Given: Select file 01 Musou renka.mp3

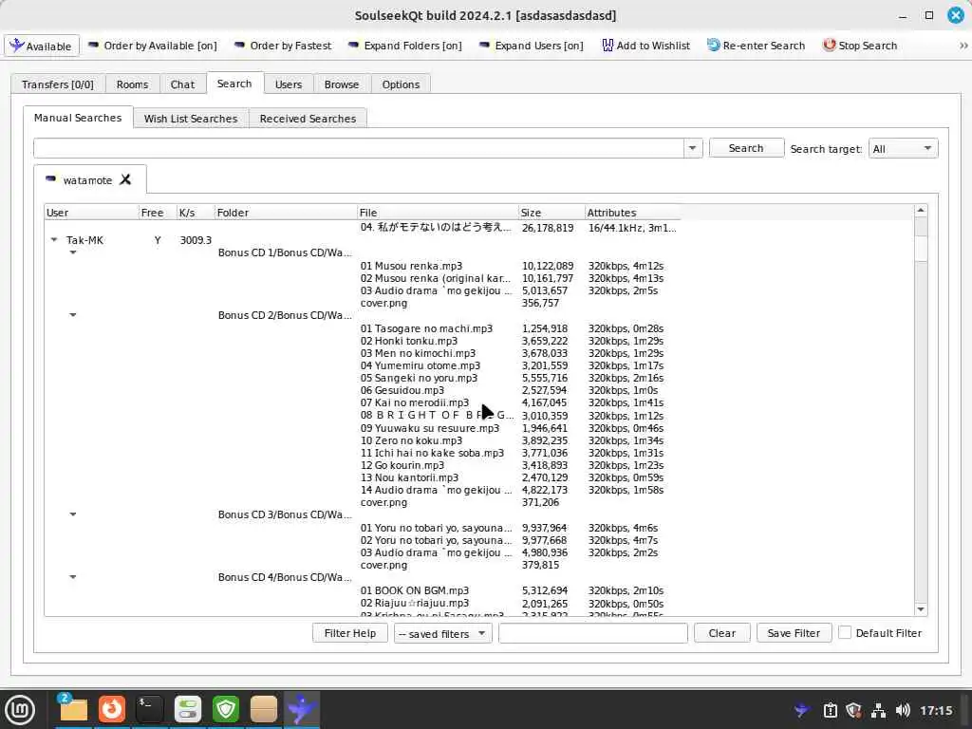Looking at the screenshot, I should point(411,266).
